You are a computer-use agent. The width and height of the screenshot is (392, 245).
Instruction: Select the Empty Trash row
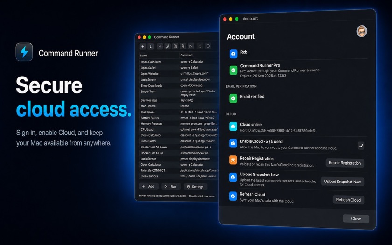[178, 93]
